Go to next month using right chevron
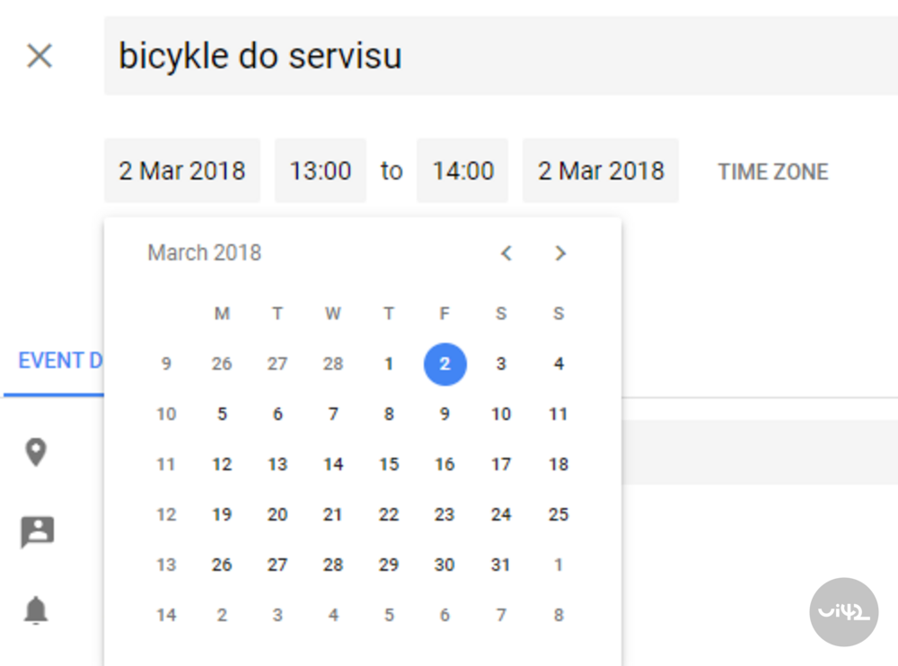Image resolution: width=898 pixels, height=666 pixels. pos(559,253)
